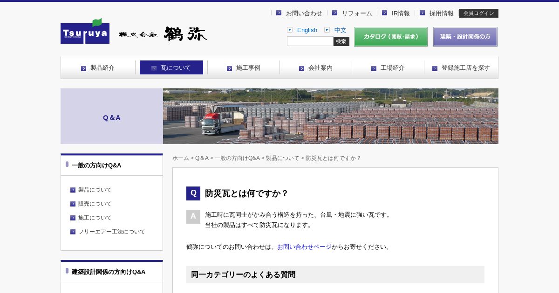Select 会社案内 in main navigation

tap(316, 68)
